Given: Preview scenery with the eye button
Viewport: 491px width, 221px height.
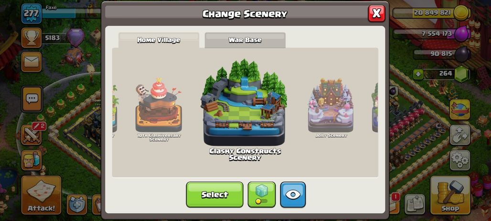Looking at the screenshot, I should tap(293, 194).
